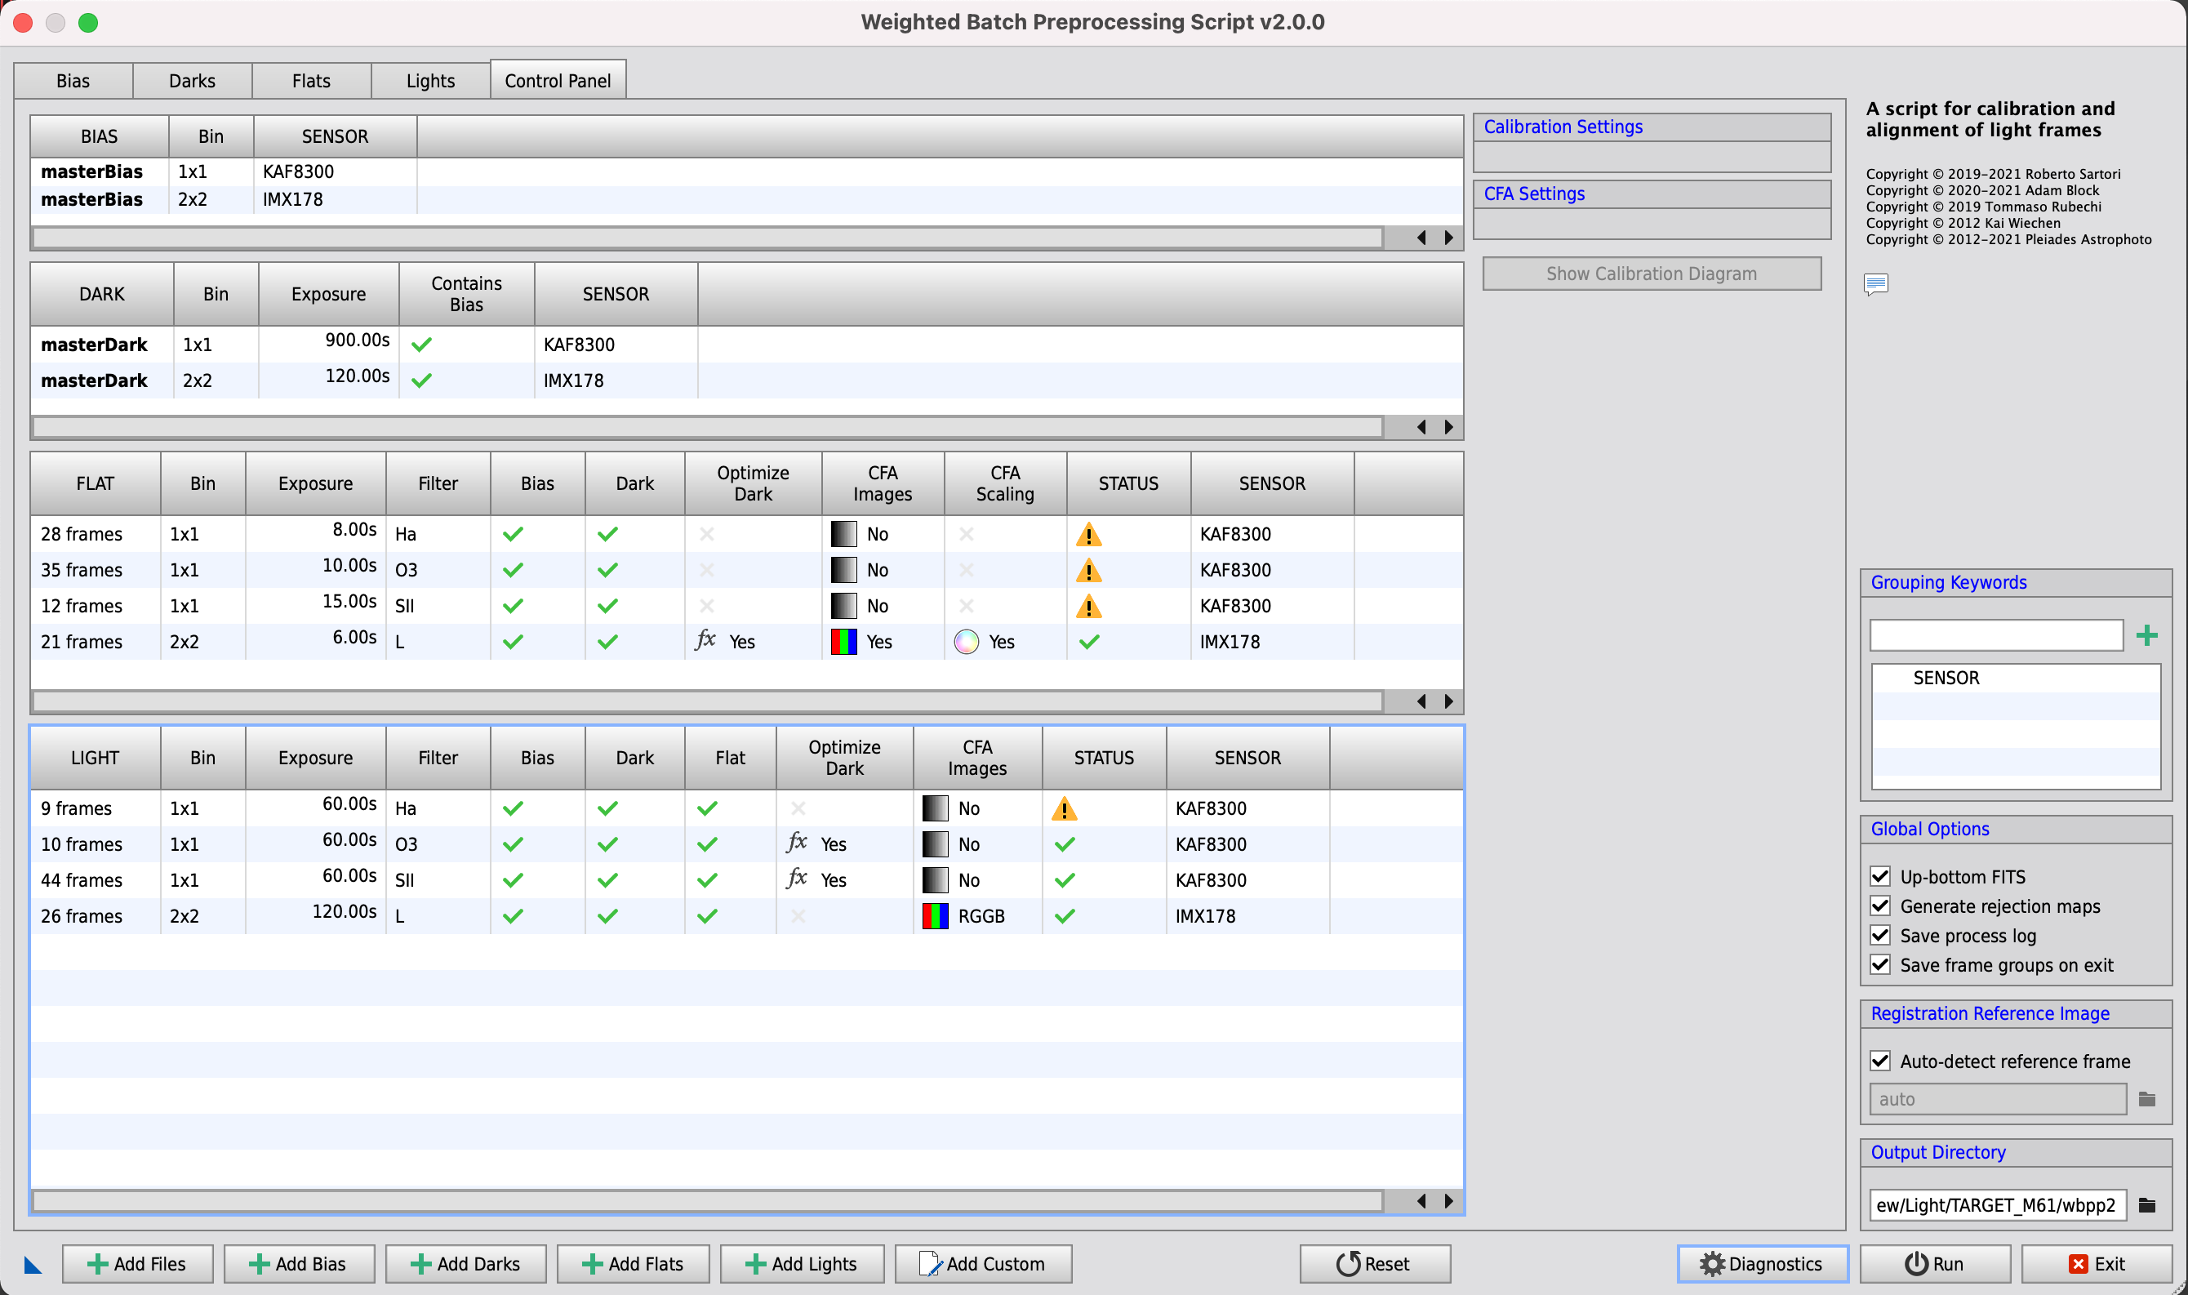Select the masterDark 900.00s row
2188x1295 pixels.
747,345
